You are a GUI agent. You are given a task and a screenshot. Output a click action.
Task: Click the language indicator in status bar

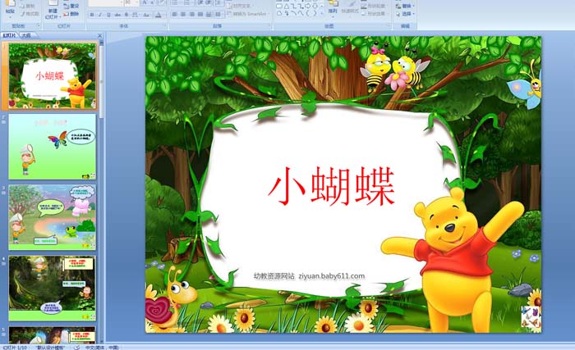102,348
